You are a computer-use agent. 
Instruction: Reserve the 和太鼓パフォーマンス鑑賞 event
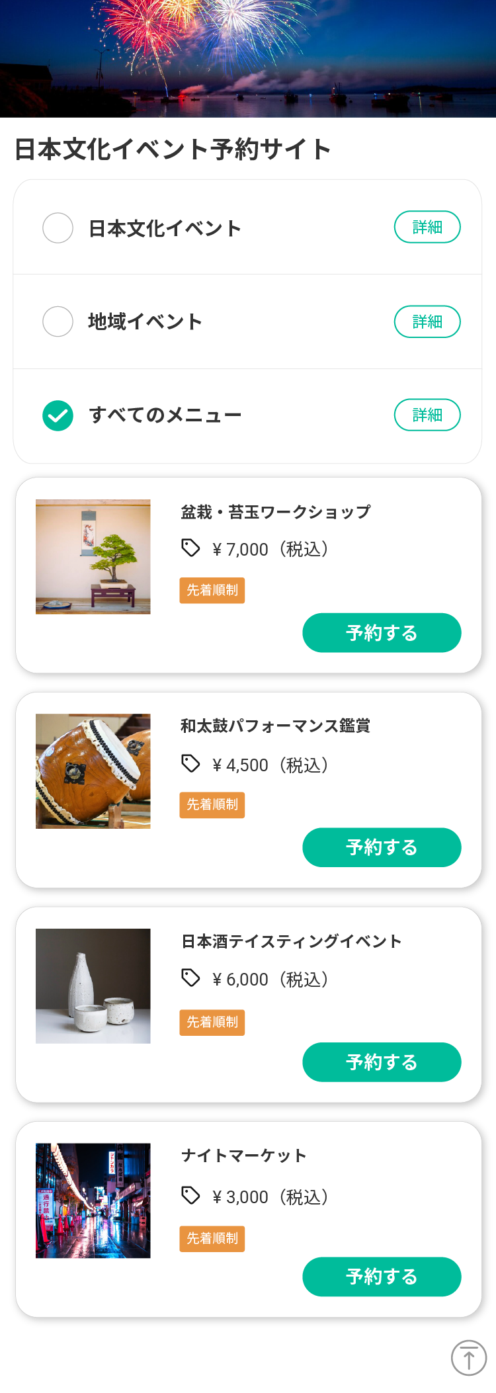point(382,847)
